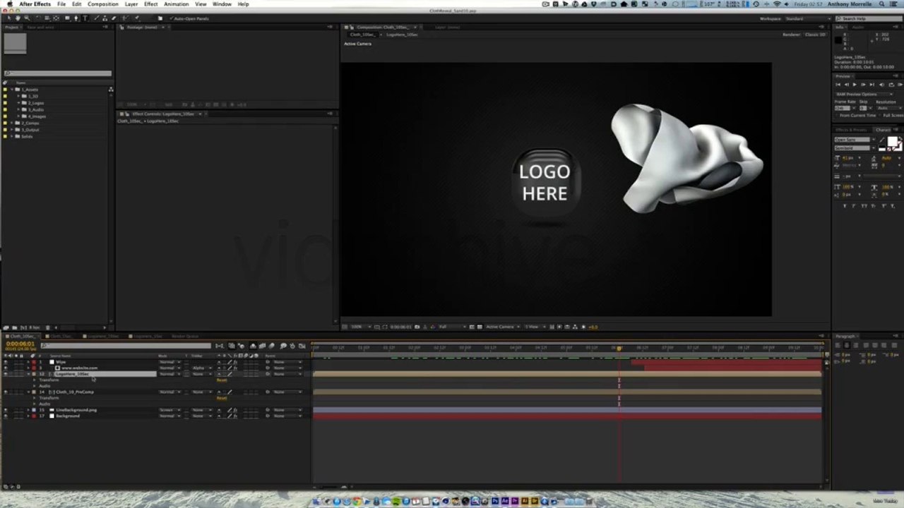Open the Composition menu

[103, 4]
